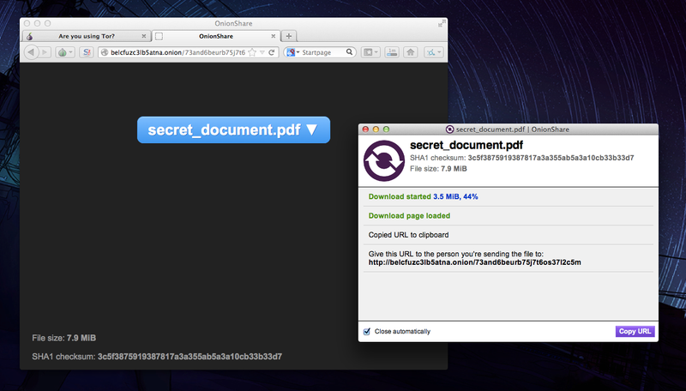Click 'File size: 7.9 MiB' on browser page
Screen dimensions: 686x391
point(63,338)
